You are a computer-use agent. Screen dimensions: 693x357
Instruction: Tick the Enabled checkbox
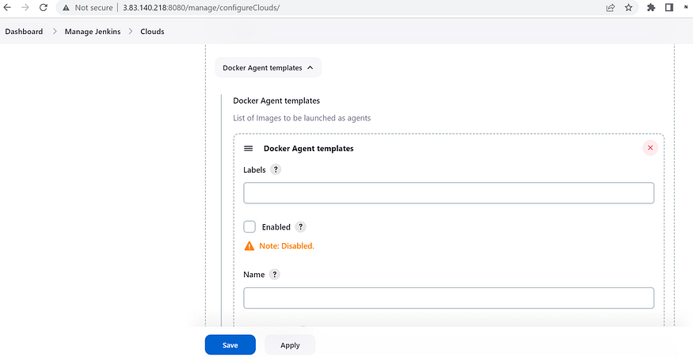tap(249, 227)
